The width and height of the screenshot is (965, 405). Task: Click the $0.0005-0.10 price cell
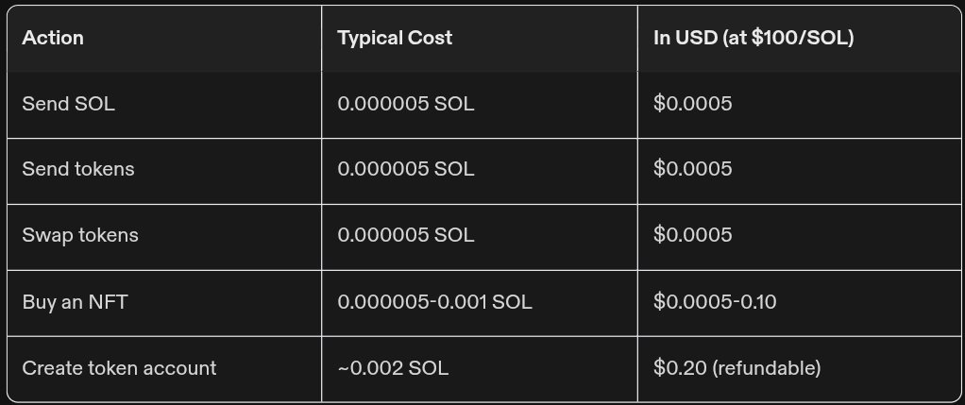(x=715, y=302)
